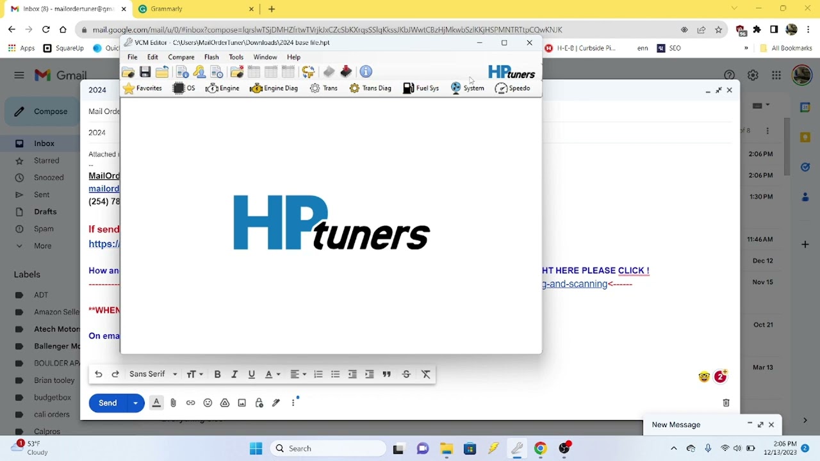This screenshot has height=461, width=820.
Task: Click the indent more icon
Action: [370, 375]
